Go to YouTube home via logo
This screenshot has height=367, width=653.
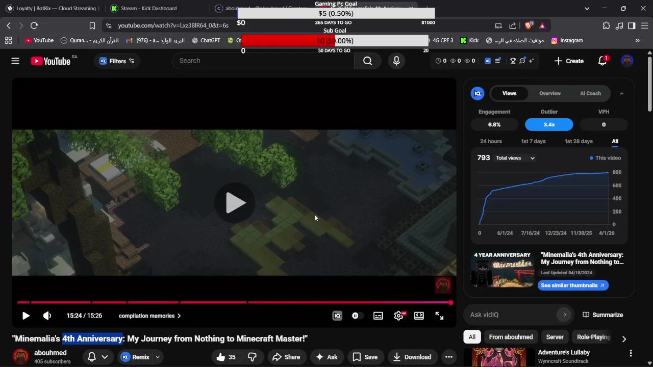click(50, 61)
